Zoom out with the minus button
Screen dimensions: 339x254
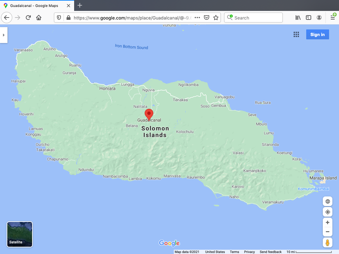327,232
